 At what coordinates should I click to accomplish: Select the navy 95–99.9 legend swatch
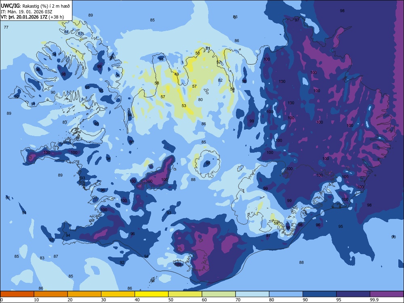point(353,294)
